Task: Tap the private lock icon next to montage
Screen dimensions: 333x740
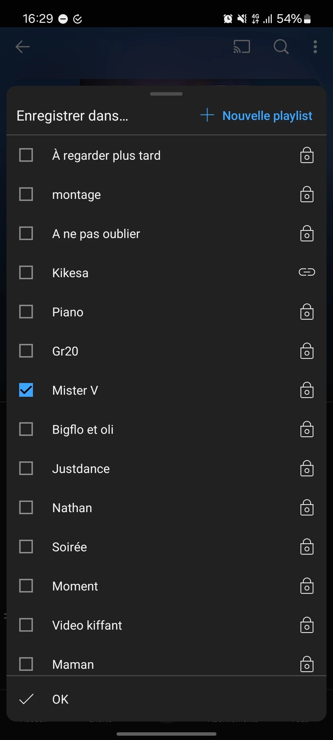Action: tap(307, 194)
